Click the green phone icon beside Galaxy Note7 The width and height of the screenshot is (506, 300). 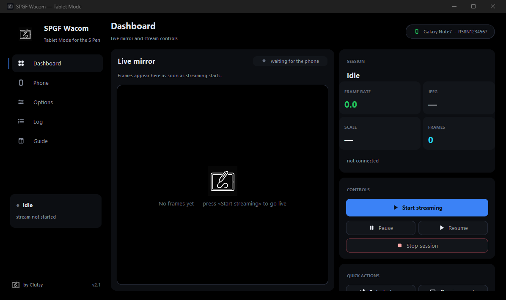[x=417, y=32]
